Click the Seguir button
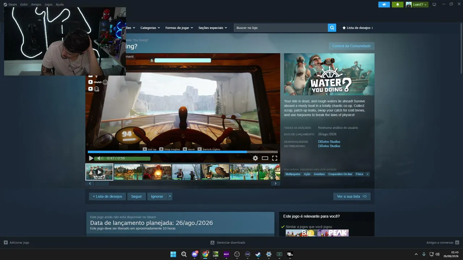The height and width of the screenshot is (260, 463). click(136, 196)
